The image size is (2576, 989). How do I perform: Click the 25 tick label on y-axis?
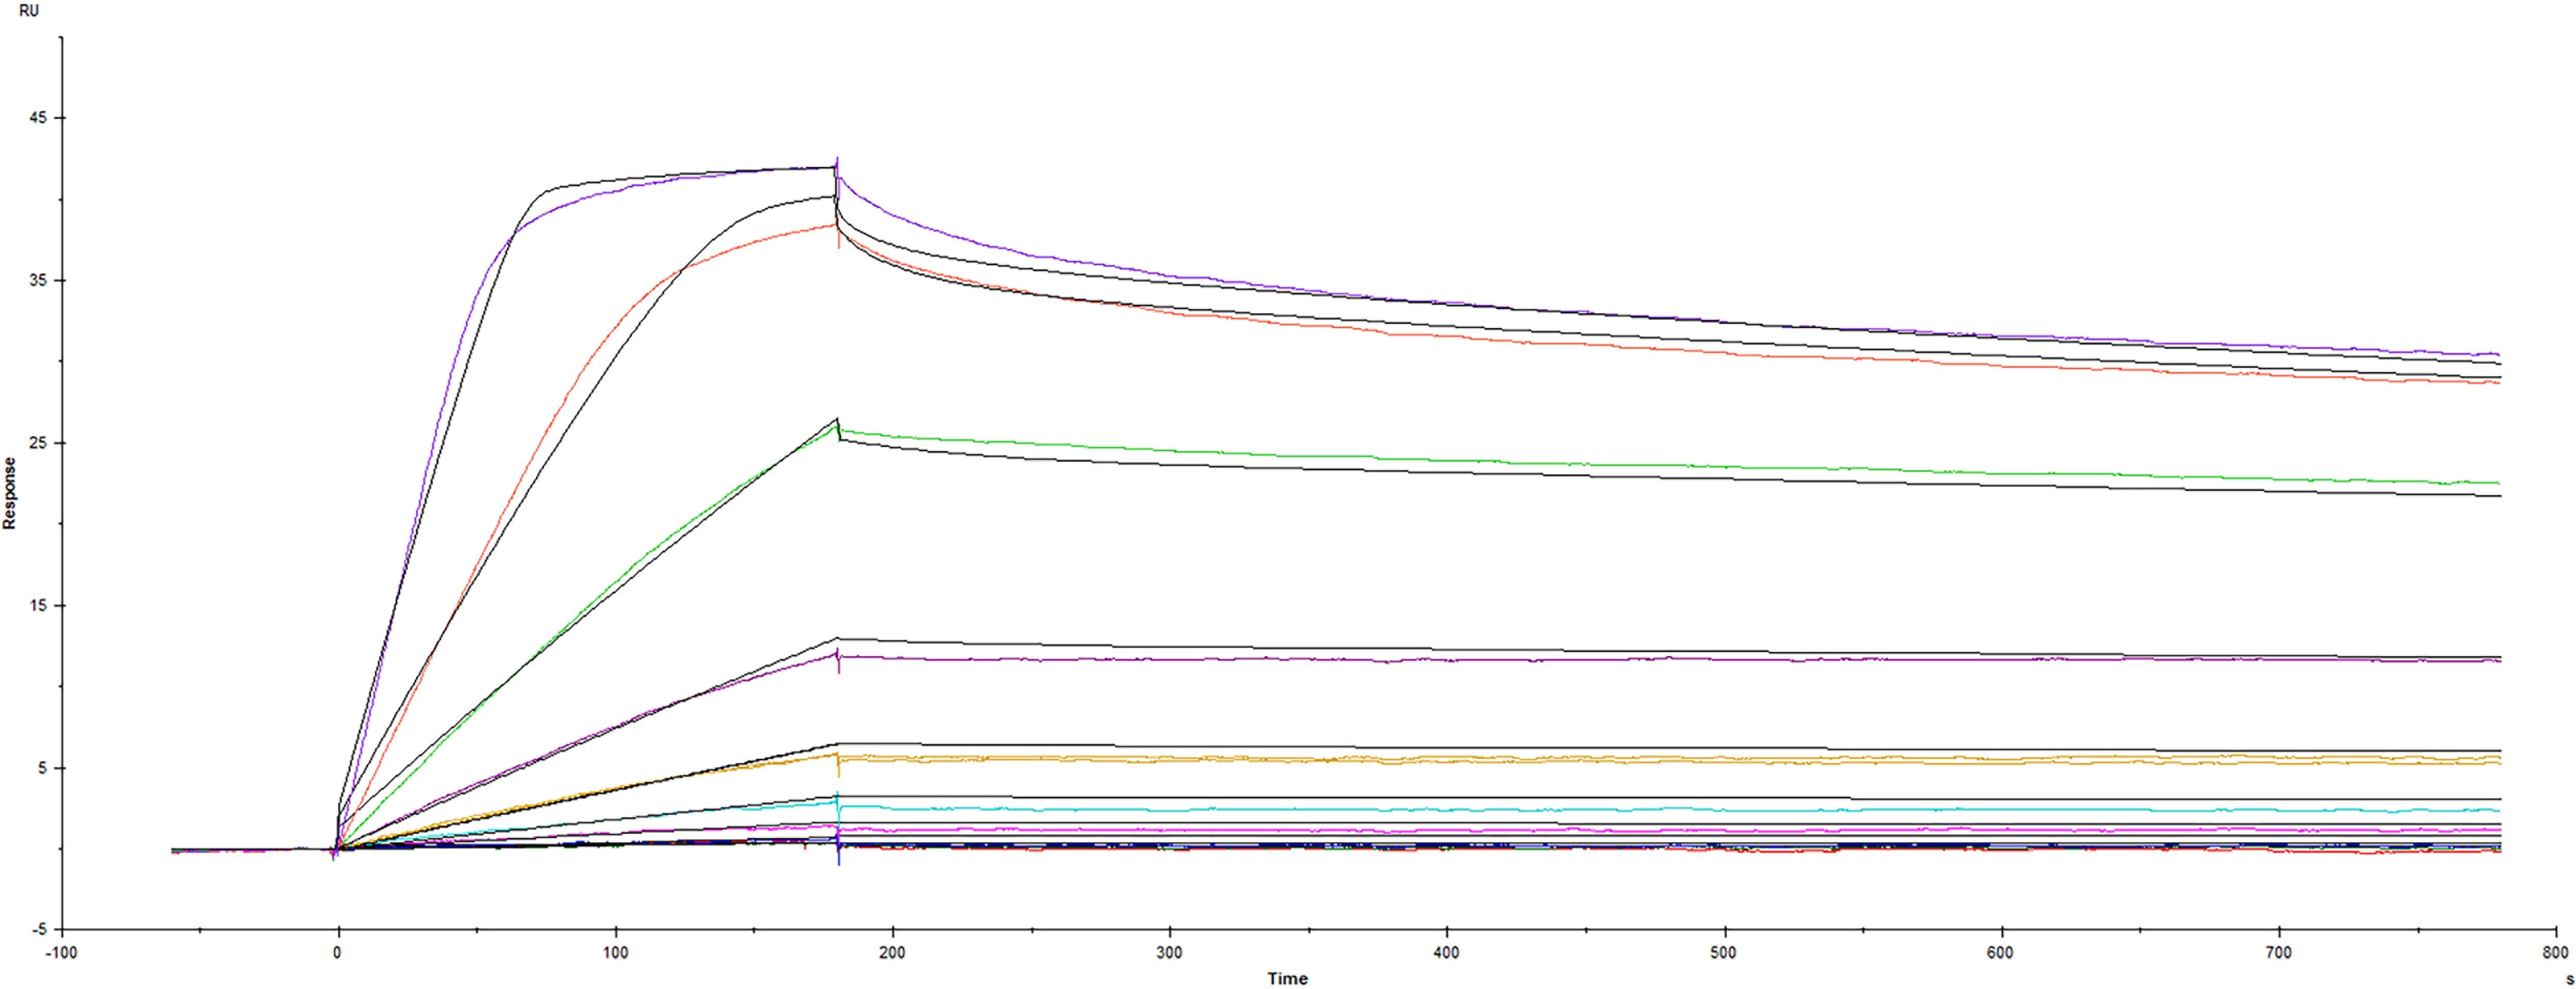[38, 443]
